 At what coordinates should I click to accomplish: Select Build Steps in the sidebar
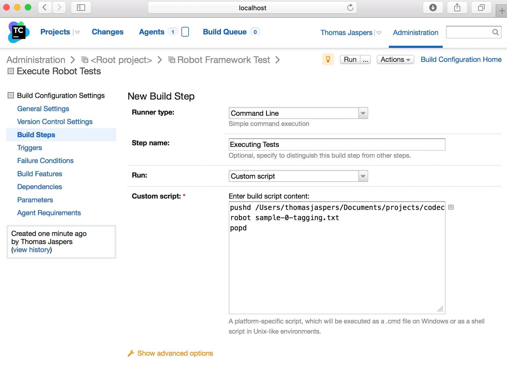click(36, 135)
